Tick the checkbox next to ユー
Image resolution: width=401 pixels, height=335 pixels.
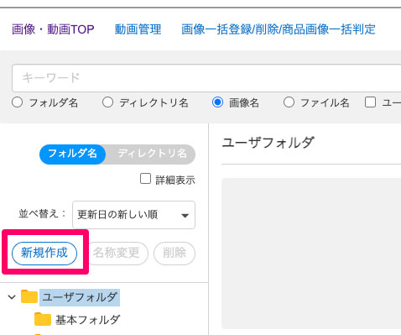[370, 102]
